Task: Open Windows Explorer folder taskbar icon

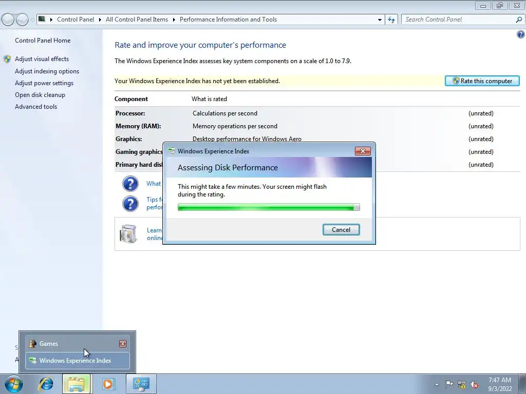Action: (76, 384)
